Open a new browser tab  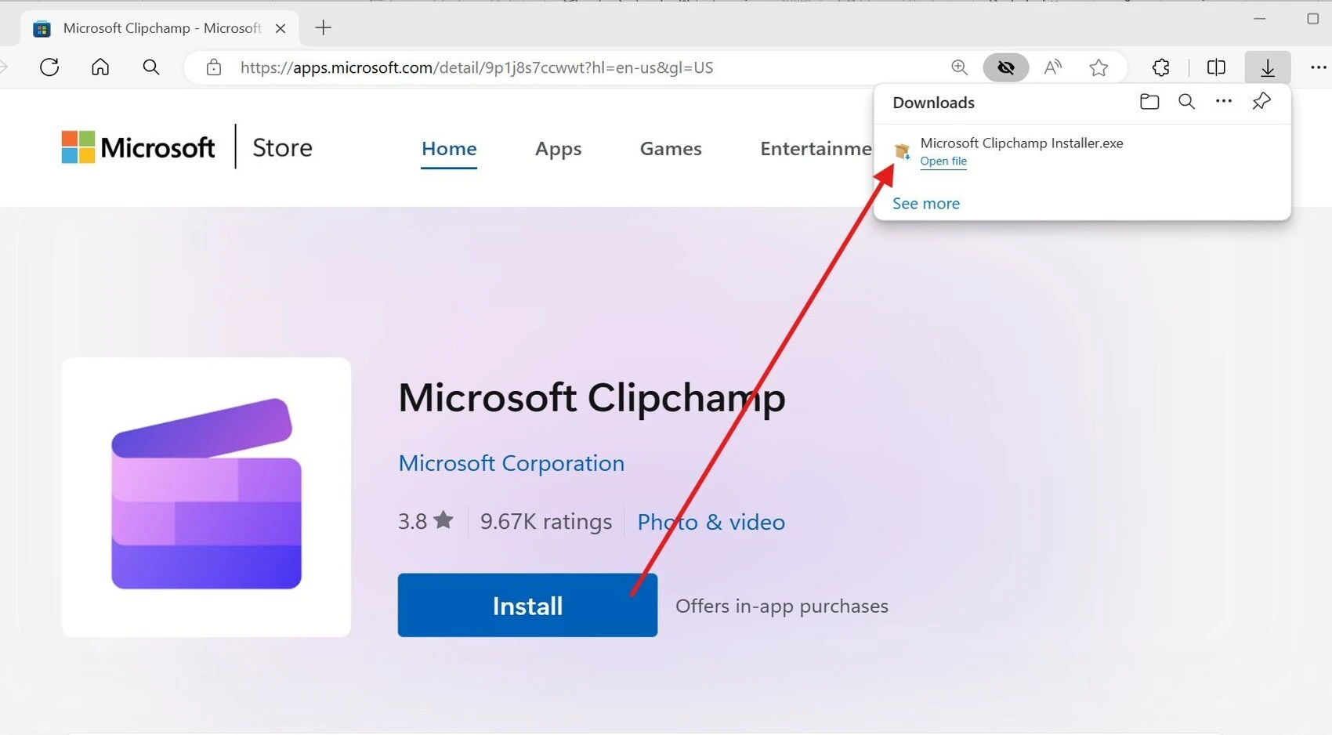click(x=323, y=28)
